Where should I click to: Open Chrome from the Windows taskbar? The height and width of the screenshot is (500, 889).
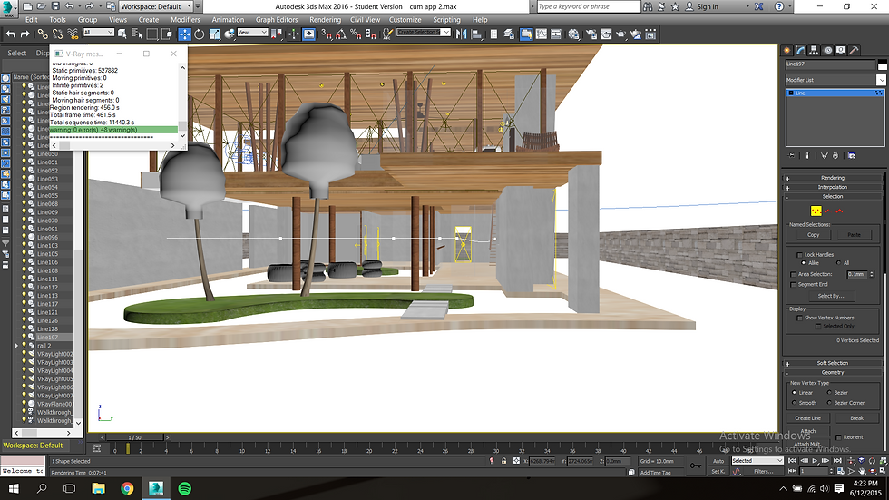point(127,489)
